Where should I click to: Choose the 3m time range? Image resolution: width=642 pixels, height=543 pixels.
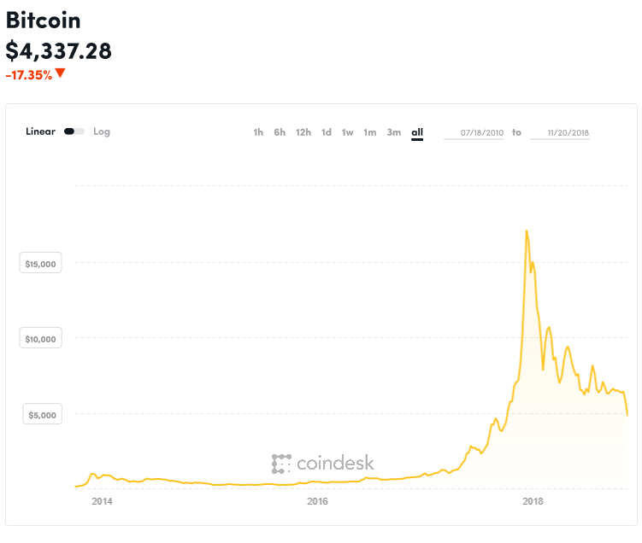point(394,132)
